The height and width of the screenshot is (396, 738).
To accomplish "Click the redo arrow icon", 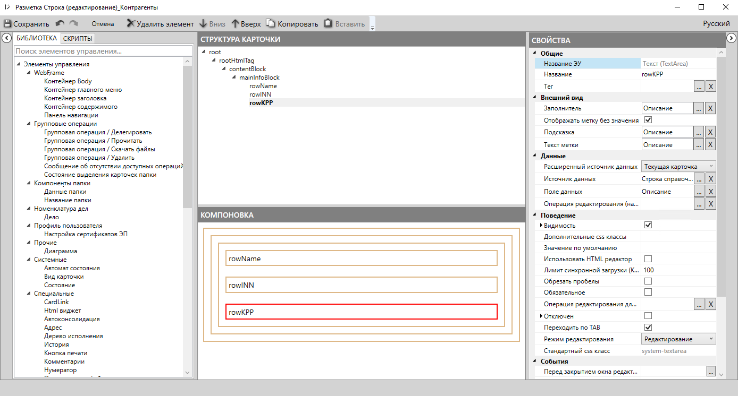I will point(74,24).
